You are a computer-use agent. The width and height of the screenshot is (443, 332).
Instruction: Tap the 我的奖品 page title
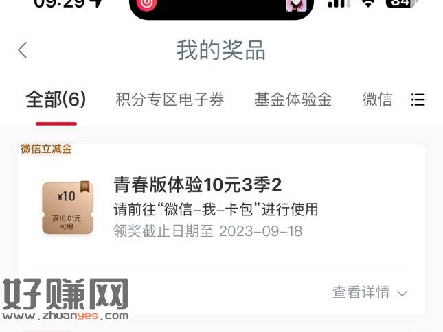tap(221, 50)
